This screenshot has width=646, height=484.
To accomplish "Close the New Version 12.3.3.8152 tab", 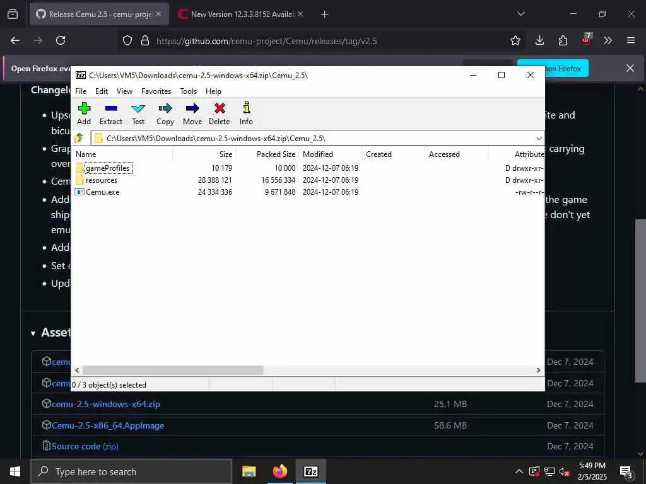I will (x=300, y=14).
